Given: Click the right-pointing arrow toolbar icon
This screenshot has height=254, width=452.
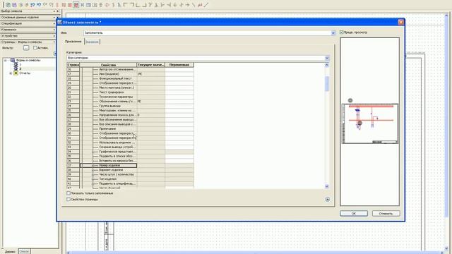Looking at the screenshot, I should (188, 5).
